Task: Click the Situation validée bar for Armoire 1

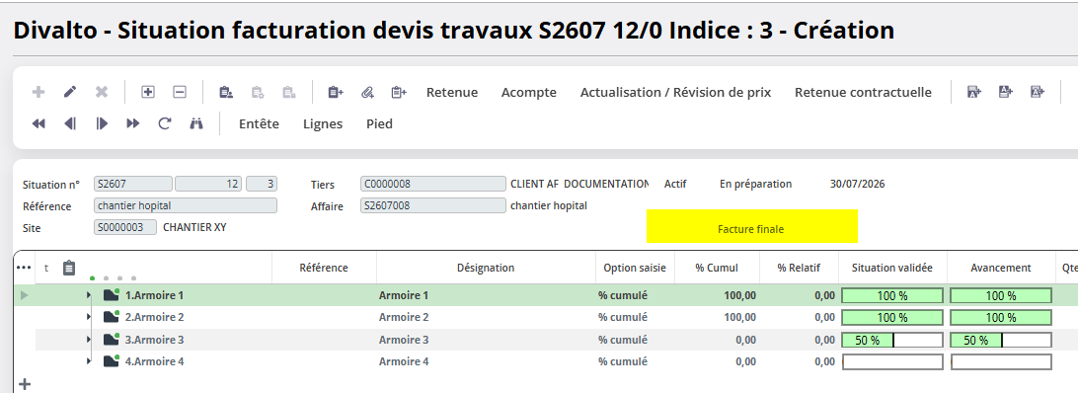Action: pos(892,296)
